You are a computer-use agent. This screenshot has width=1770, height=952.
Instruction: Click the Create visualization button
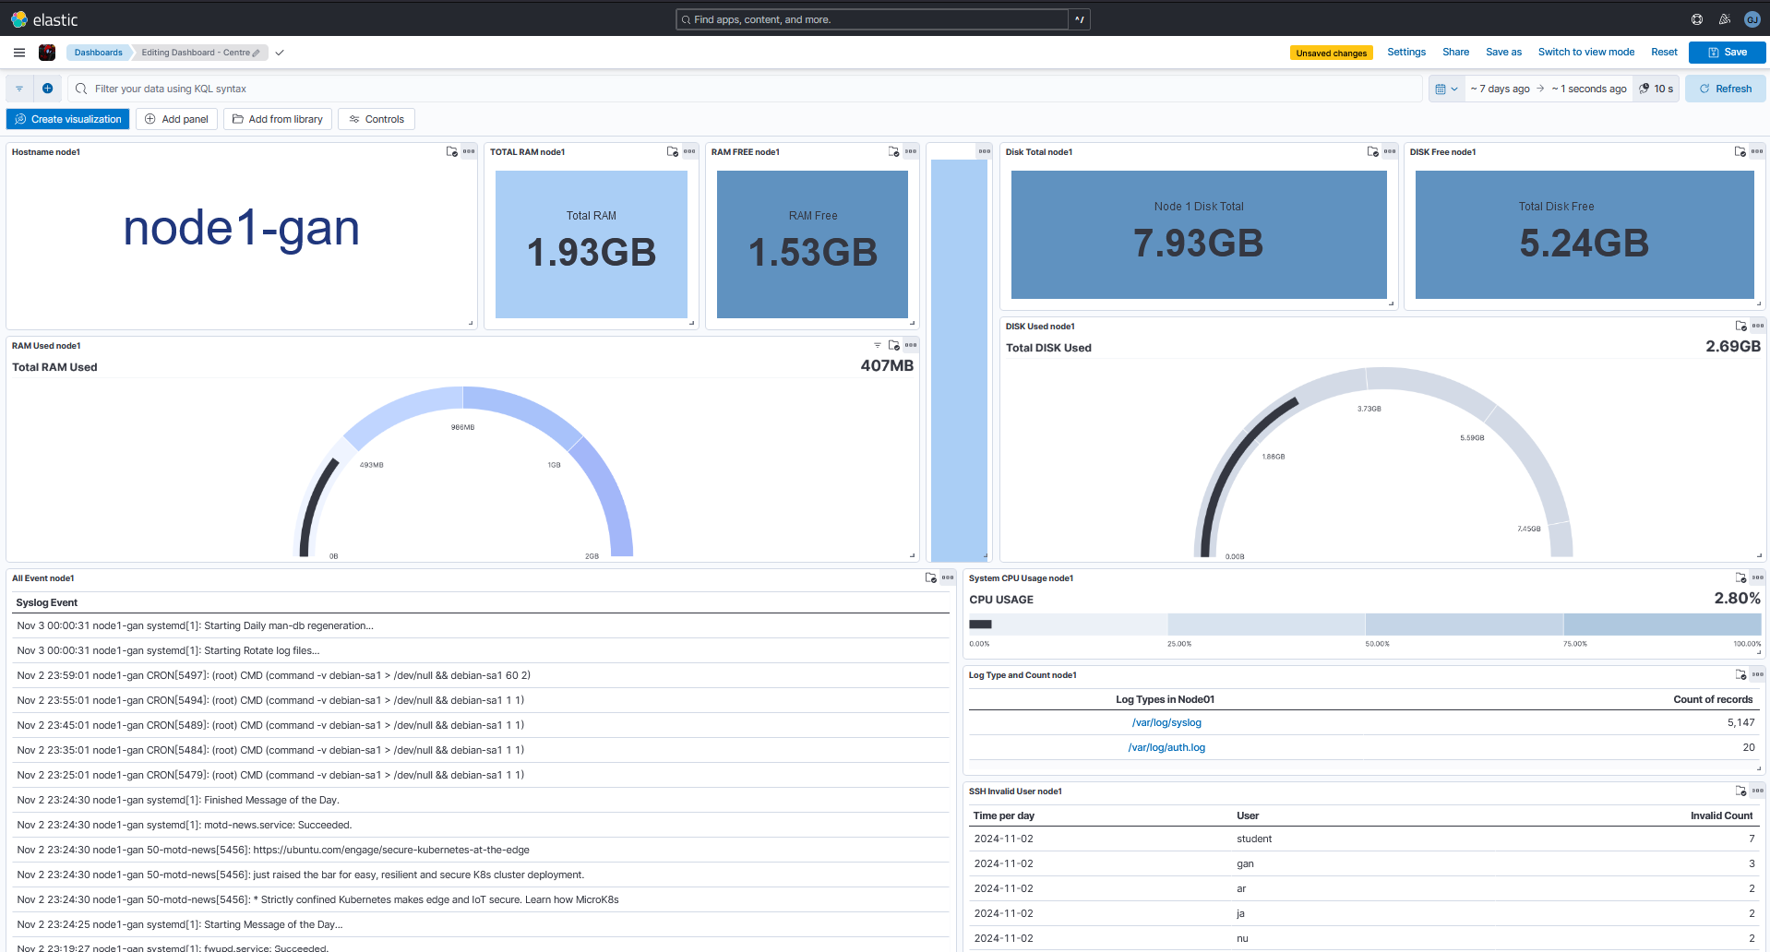[x=68, y=119]
